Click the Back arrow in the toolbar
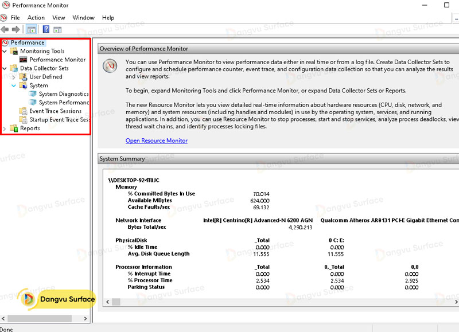 (x=5, y=29)
